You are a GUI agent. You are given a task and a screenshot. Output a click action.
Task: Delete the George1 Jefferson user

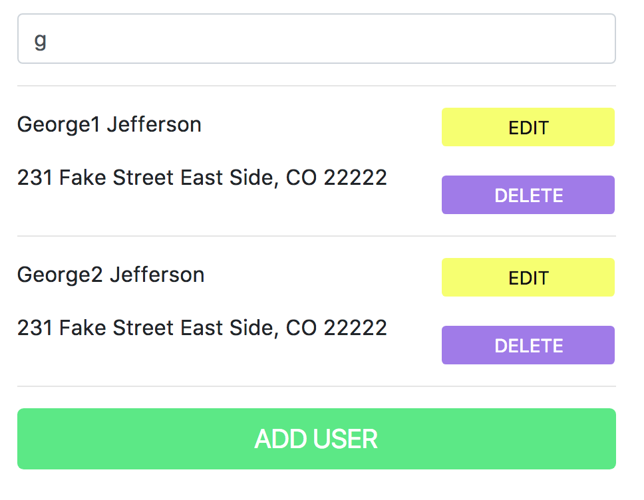(x=528, y=195)
